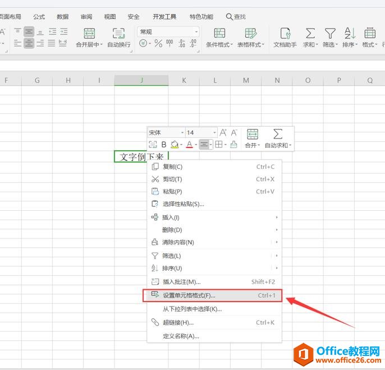Screen dimensions: 385x370
Task: Click the currency format icon
Action: [143, 43]
